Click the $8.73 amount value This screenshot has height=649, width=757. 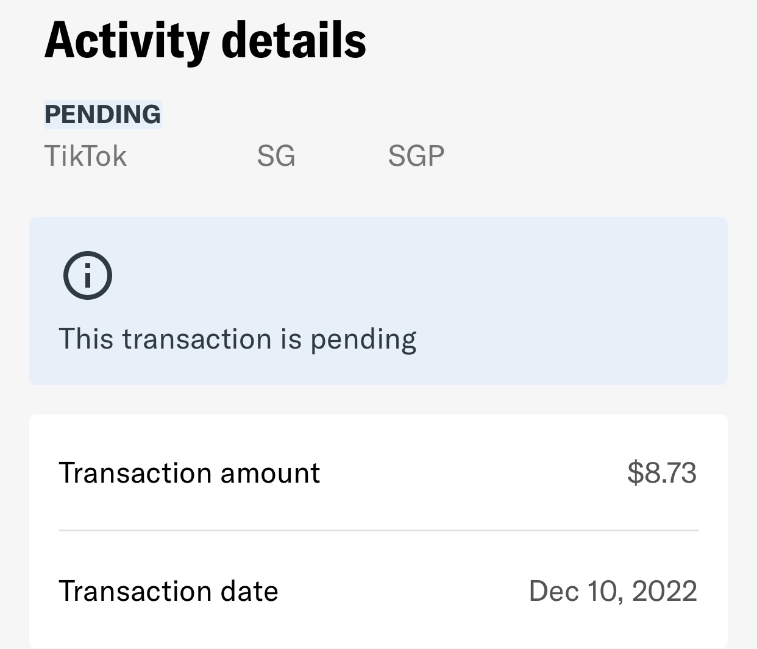coord(662,473)
